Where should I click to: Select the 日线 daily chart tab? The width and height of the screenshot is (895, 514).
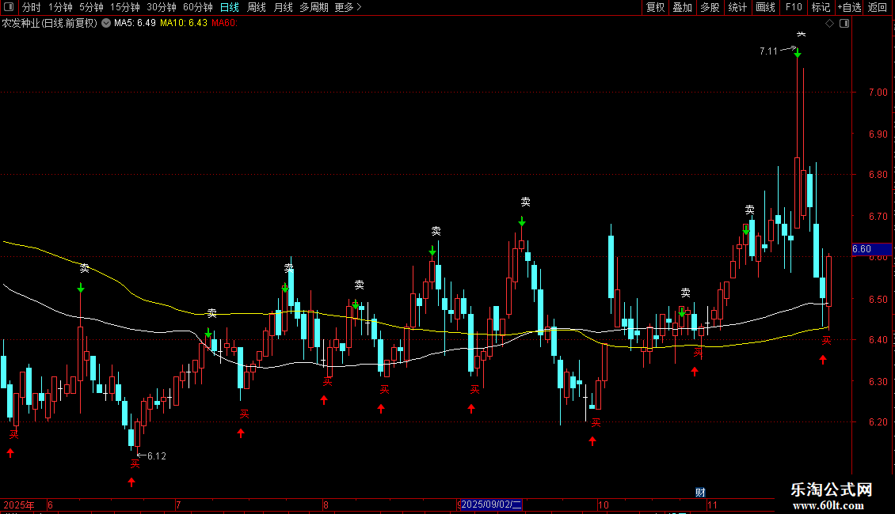(230, 7)
